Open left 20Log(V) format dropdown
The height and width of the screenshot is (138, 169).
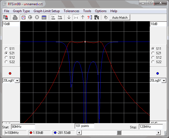tap(17, 80)
